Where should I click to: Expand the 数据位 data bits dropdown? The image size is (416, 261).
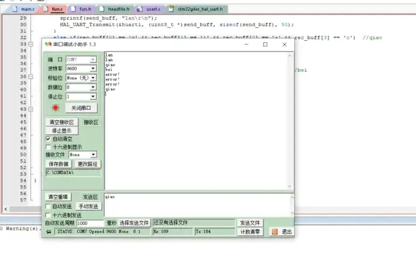pyautogui.click(x=93, y=87)
